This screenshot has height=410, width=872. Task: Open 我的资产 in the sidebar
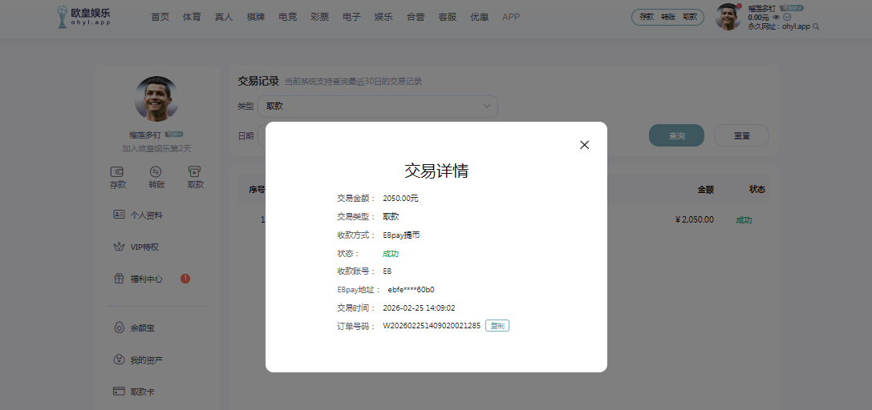146,360
